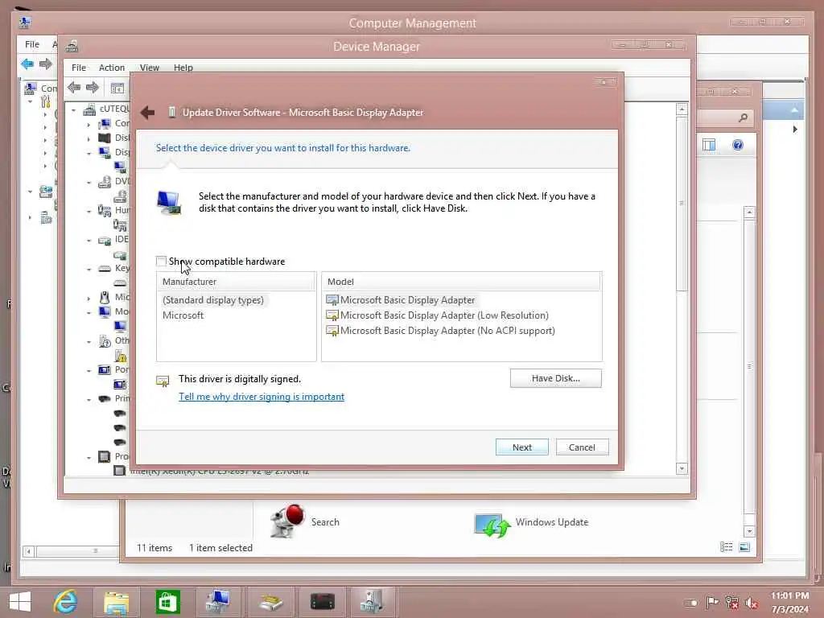Click the signed-driver certificate icon beside digitally signed text
The height and width of the screenshot is (618, 824).
(163, 381)
